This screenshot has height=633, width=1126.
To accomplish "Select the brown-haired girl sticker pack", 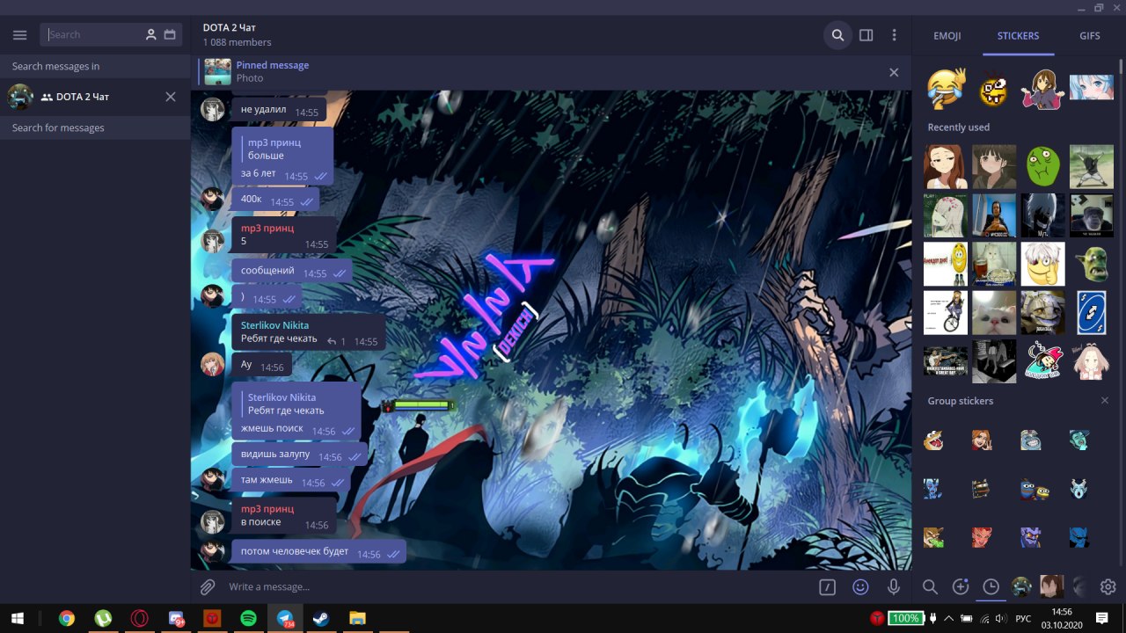I will click(x=1051, y=587).
